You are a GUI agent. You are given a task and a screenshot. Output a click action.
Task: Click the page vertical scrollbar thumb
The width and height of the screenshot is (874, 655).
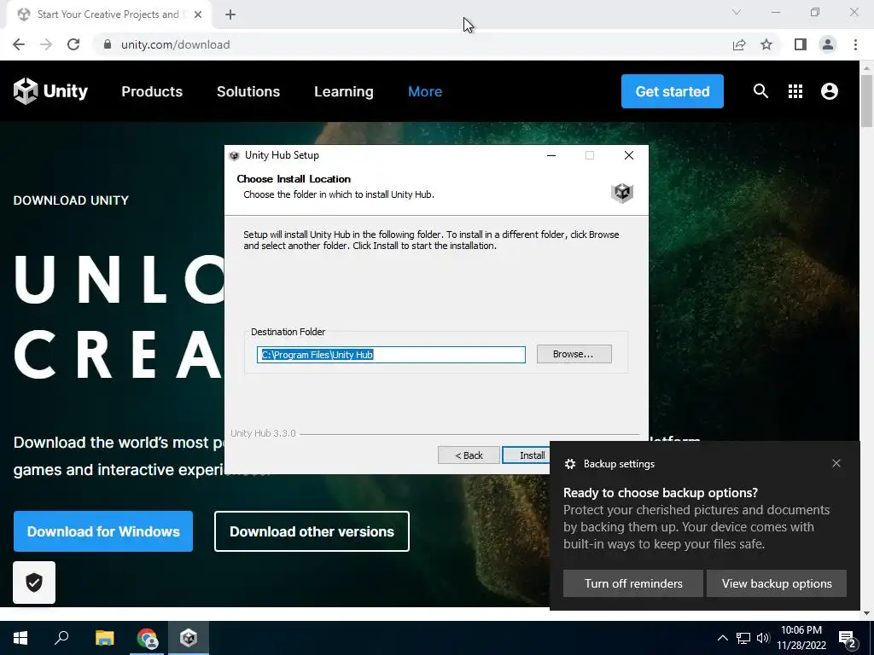tap(866, 101)
